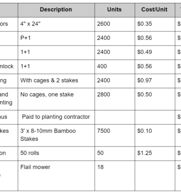Click the $0.10 cost cell

pos(155,135)
